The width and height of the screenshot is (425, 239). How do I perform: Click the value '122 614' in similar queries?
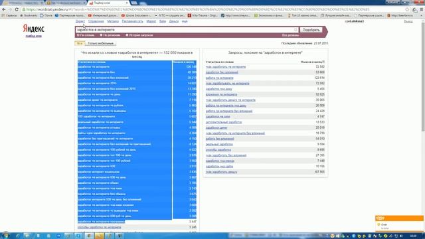pyautogui.click(x=319, y=78)
